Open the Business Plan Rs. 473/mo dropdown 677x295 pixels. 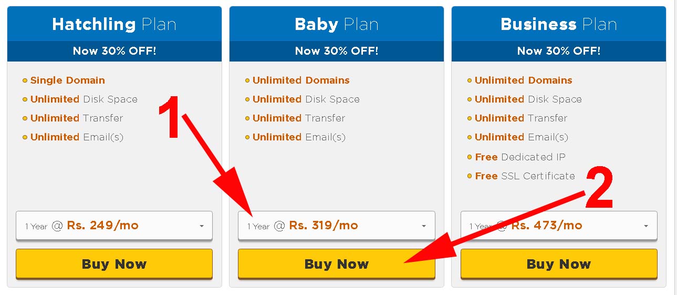coord(559,226)
